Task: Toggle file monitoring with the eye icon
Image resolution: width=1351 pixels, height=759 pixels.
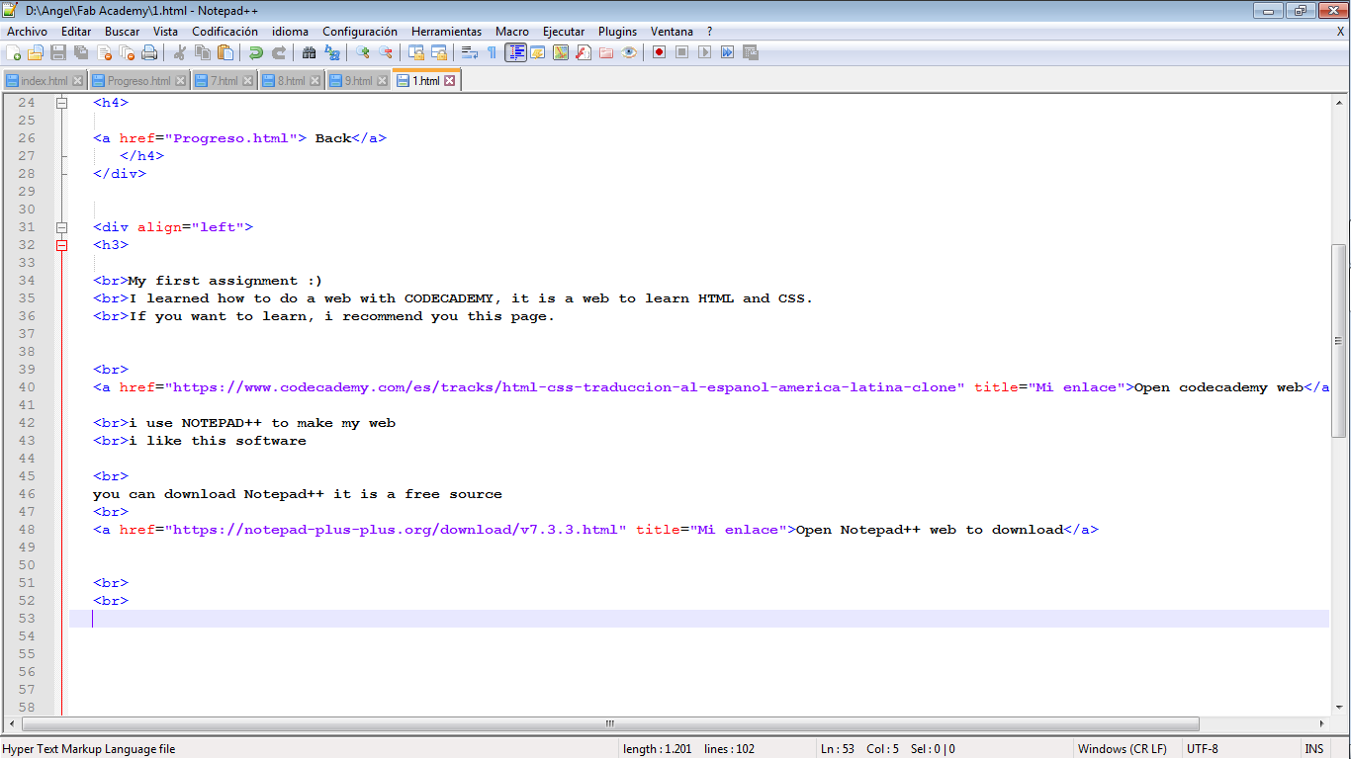Action: (x=629, y=52)
